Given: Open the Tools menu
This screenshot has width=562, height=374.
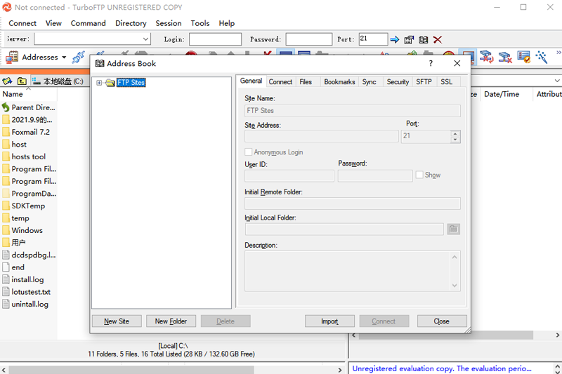Looking at the screenshot, I should pyautogui.click(x=200, y=23).
